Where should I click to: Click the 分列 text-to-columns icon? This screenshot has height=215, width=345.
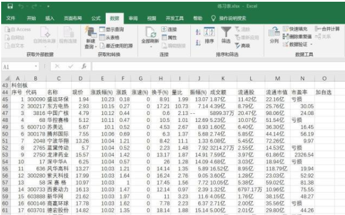click(x=274, y=35)
